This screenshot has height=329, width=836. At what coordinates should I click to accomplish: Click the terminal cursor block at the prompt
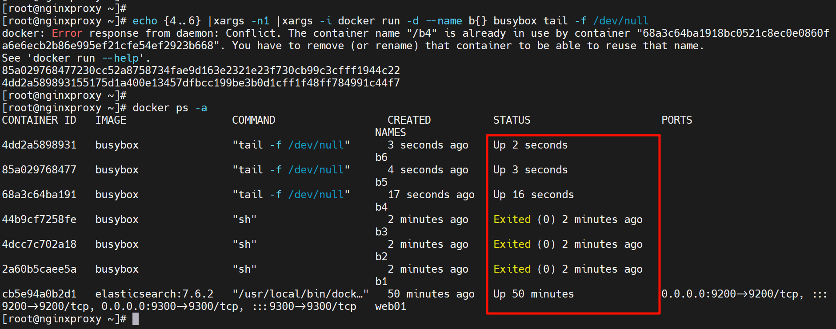coord(136,319)
